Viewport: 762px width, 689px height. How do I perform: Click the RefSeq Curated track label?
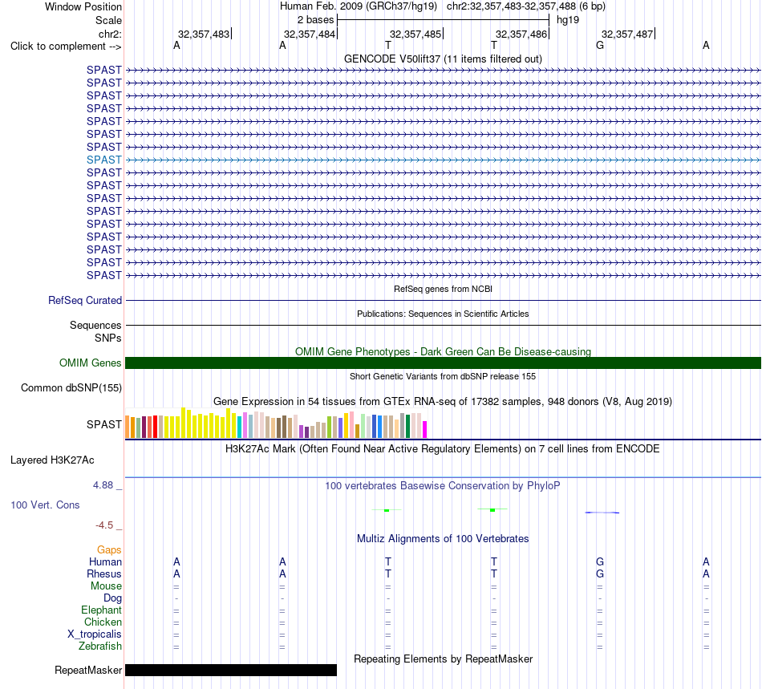coord(85,300)
